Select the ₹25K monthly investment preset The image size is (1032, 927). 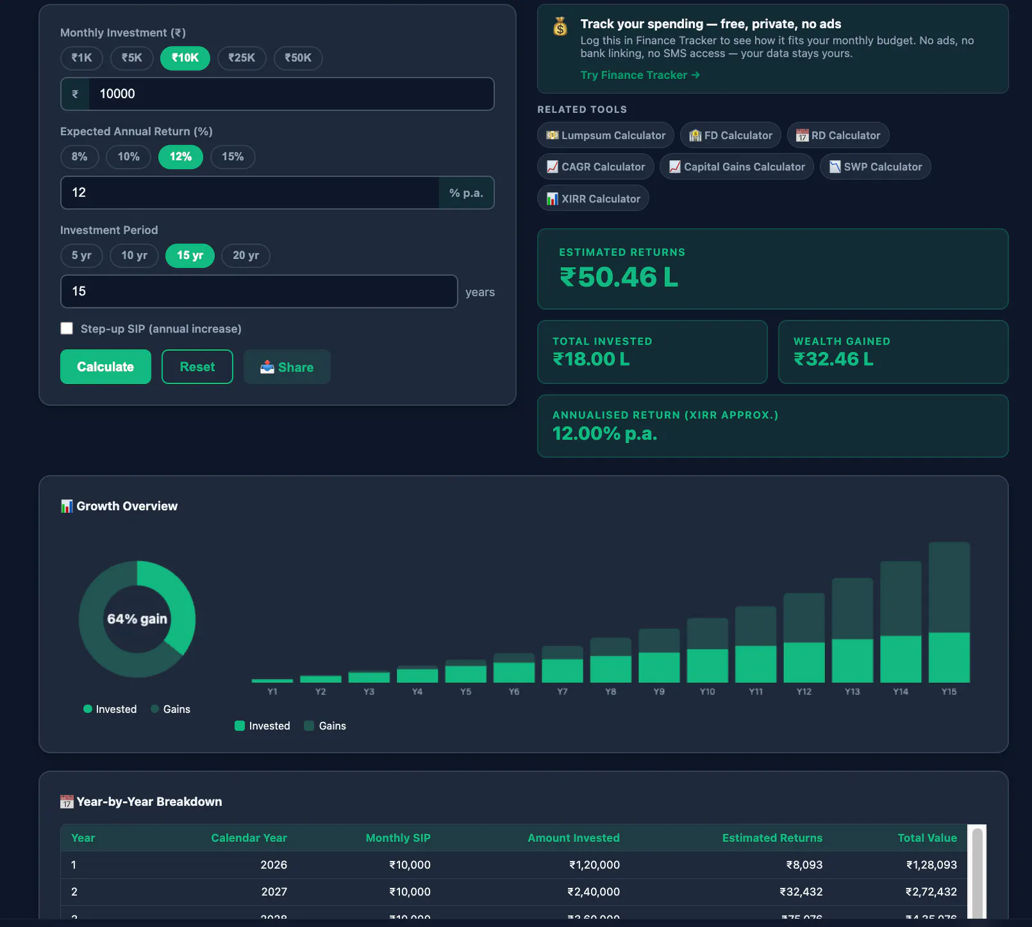coord(242,58)
